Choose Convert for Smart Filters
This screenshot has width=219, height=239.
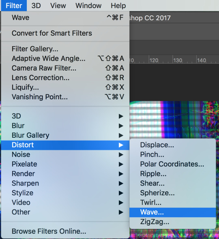pyautogui.click(x=65, y=33)
